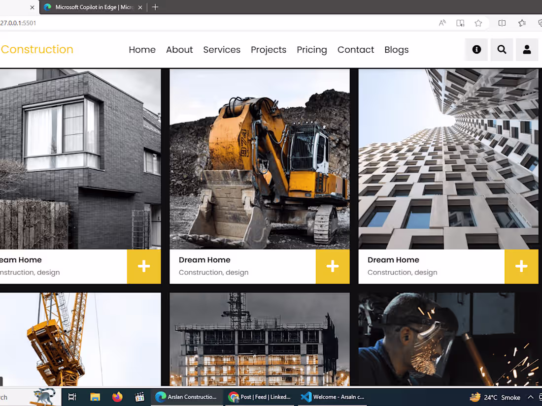Screen dimensions: 542x406
Task: Open the site search magnifier icon
Action: tap(502, 50)
